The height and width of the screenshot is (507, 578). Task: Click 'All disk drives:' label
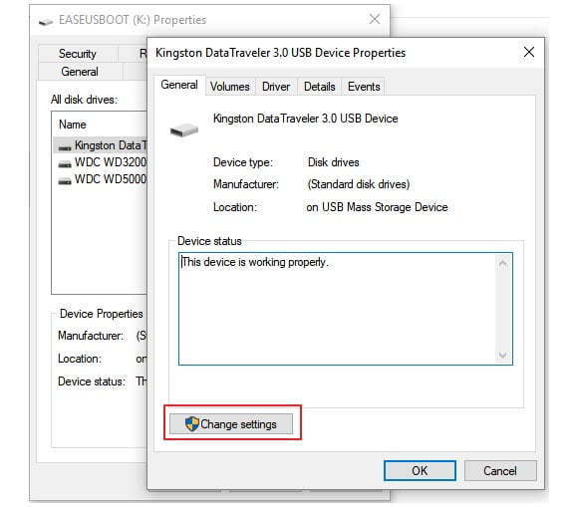coord(85,100)
